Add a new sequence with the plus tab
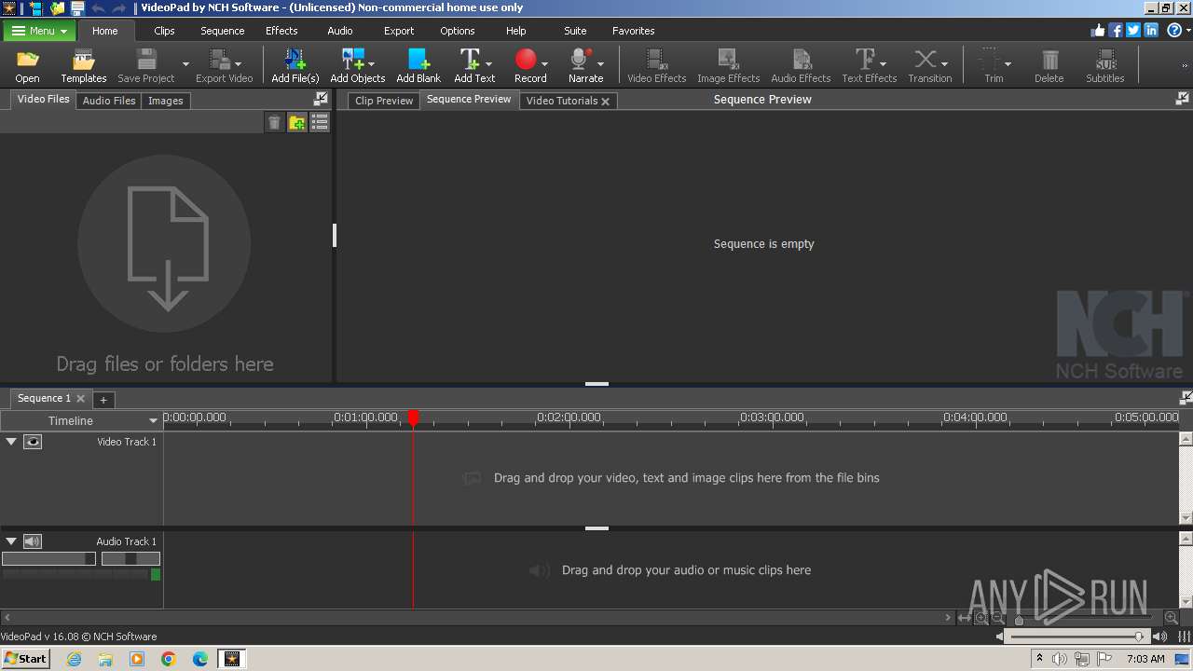 coord(103,400)
